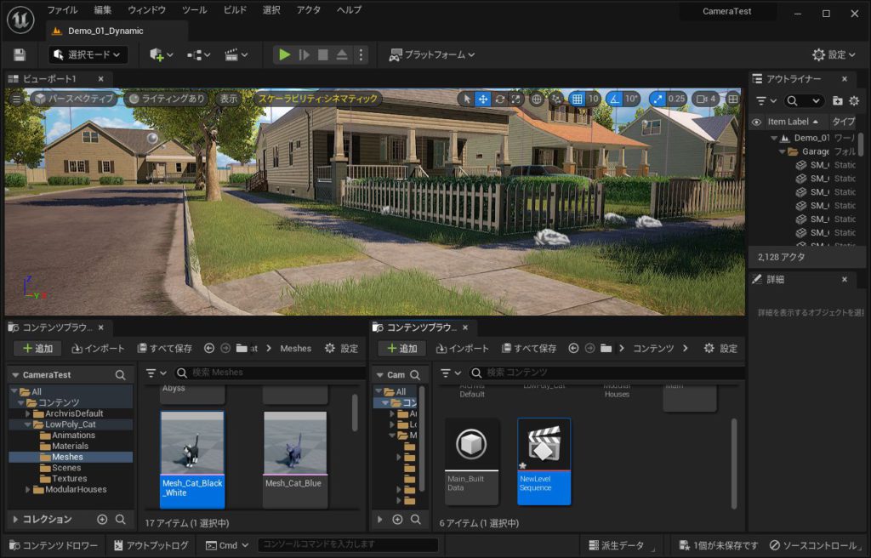This screenshot has height=558, width=871.
Task: Collapse the Garage folder in the Outliner
Action: coord(783,151)
